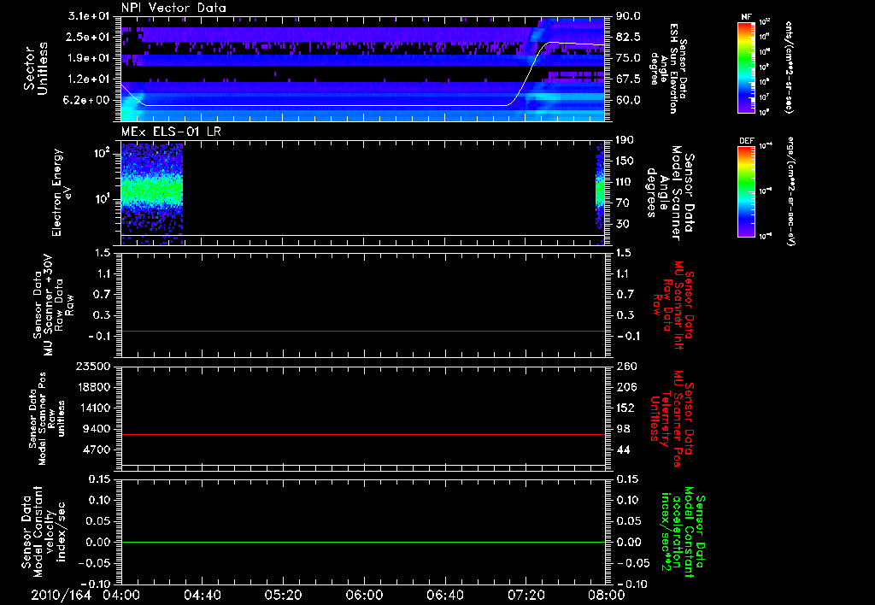Viewport: 875px width, 605px height.
Task: Click the "Electron Energy eV" axis label
Action: tap(62, 192)
